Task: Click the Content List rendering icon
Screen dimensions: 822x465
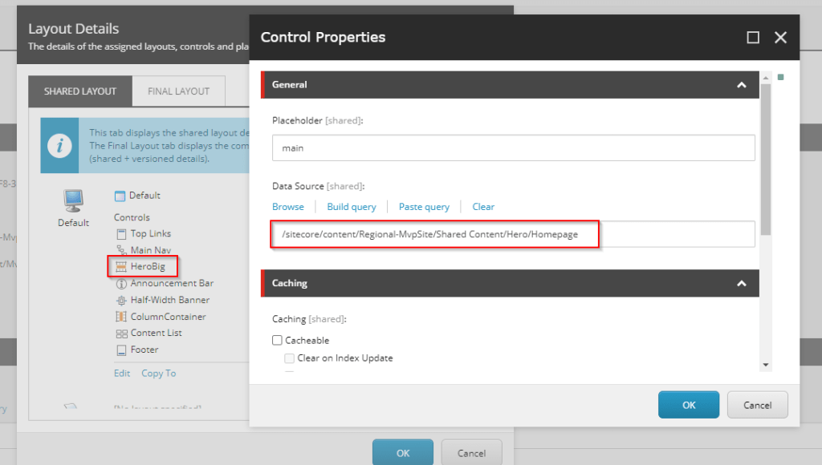Action: (121, 334)
